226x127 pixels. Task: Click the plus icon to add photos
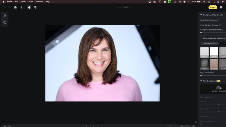(21, 7)
